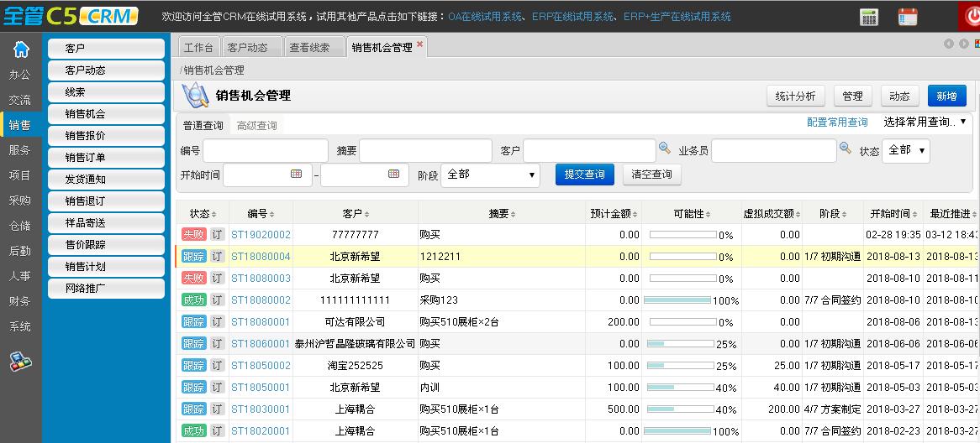Open record ST18060001 link
980x443 pixels.
pos(261,344)
